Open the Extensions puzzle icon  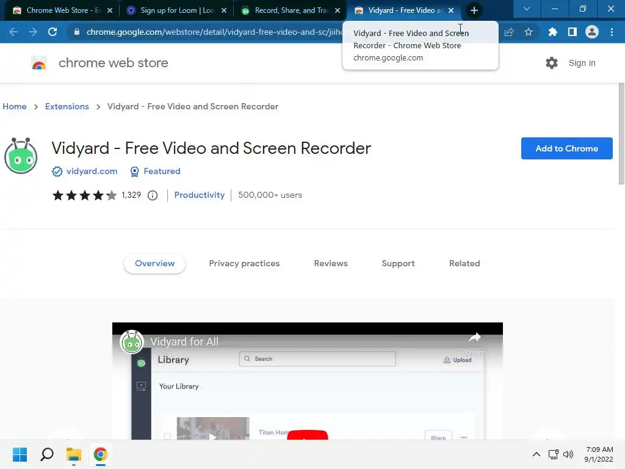click(552, 32)
